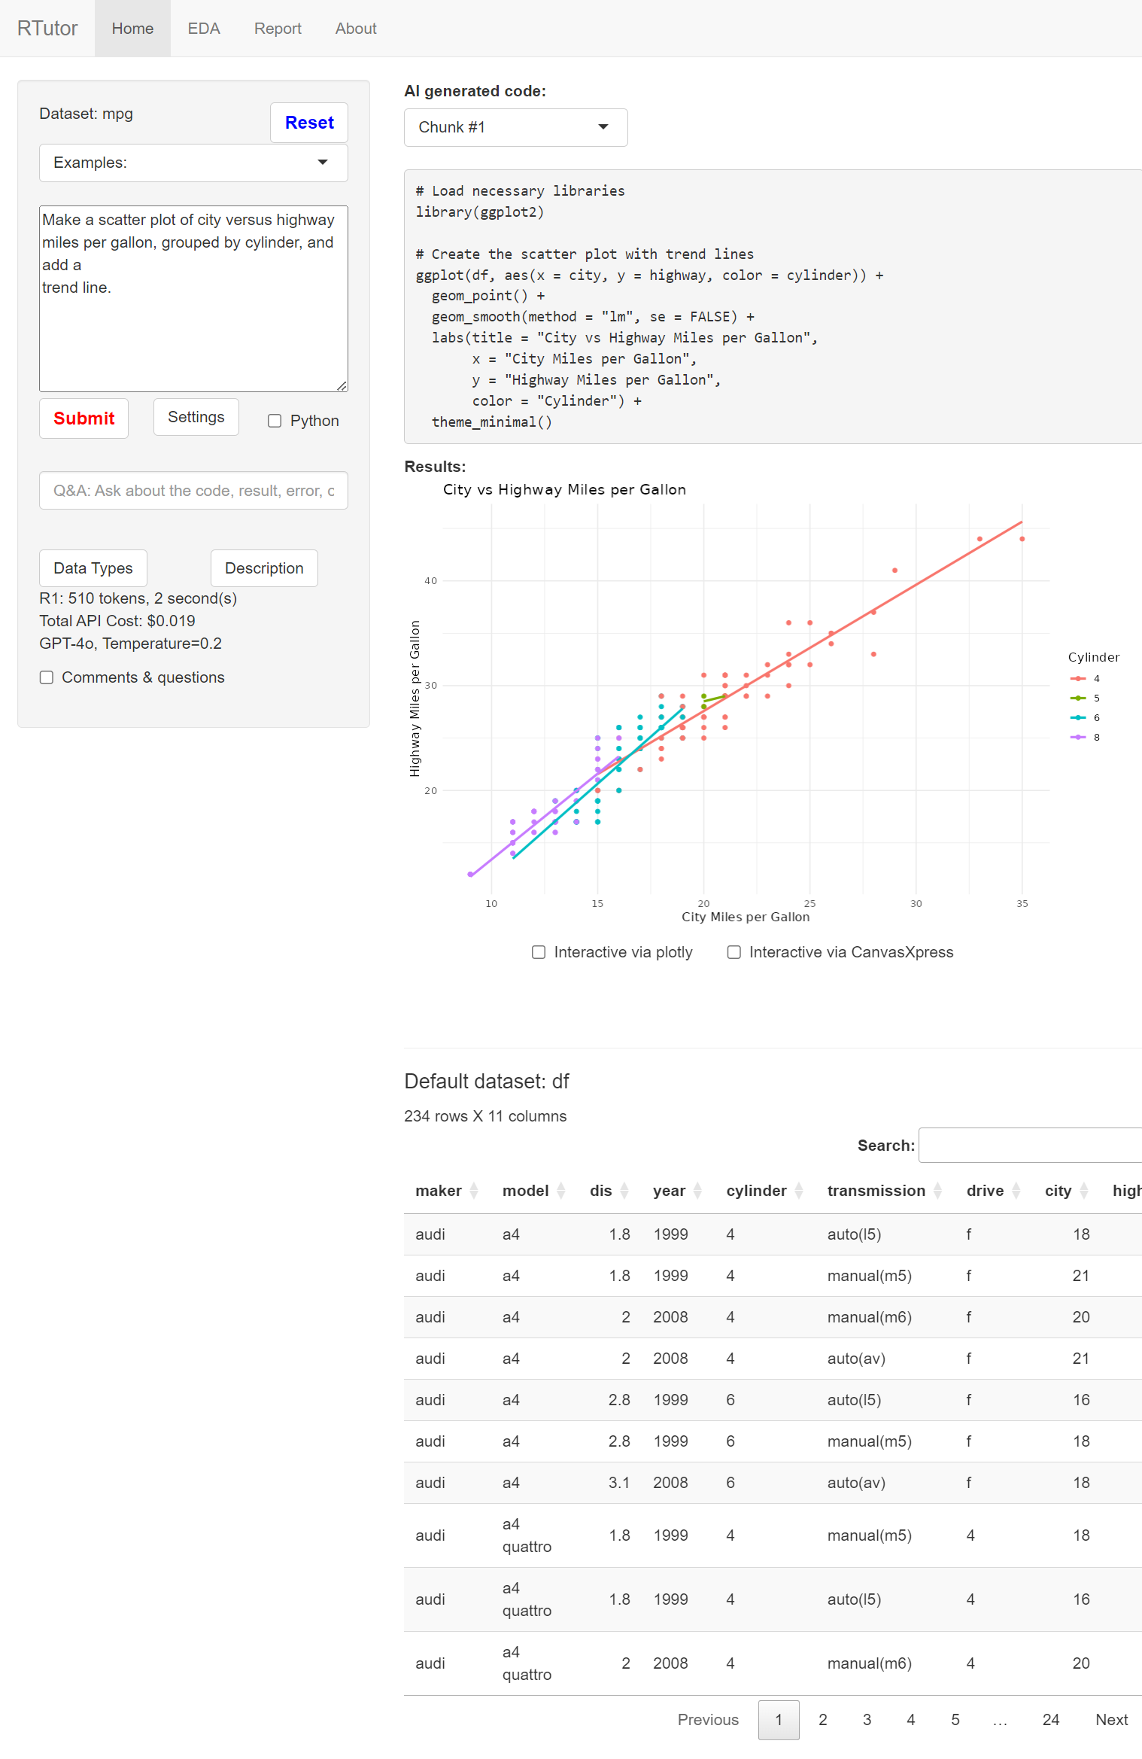Sort table by cylinder column arrows

(799, 1190)
